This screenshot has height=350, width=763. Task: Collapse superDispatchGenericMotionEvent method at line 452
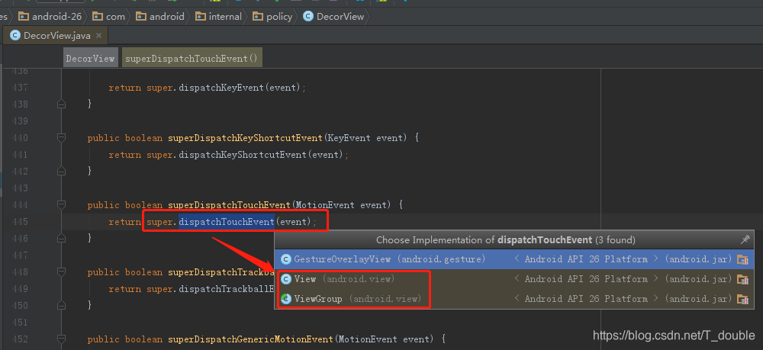point(61,339)
